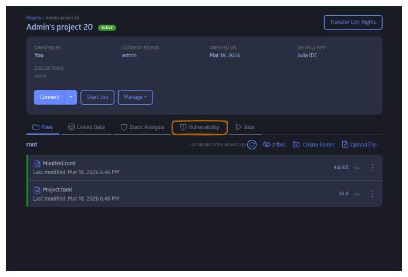Click the 'none' collections value
This screenshot has height=277, width=408.
point(41,76)
